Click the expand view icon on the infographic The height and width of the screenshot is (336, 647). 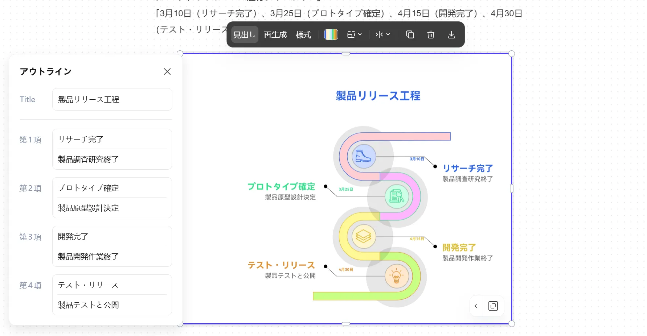pos(493,306)
